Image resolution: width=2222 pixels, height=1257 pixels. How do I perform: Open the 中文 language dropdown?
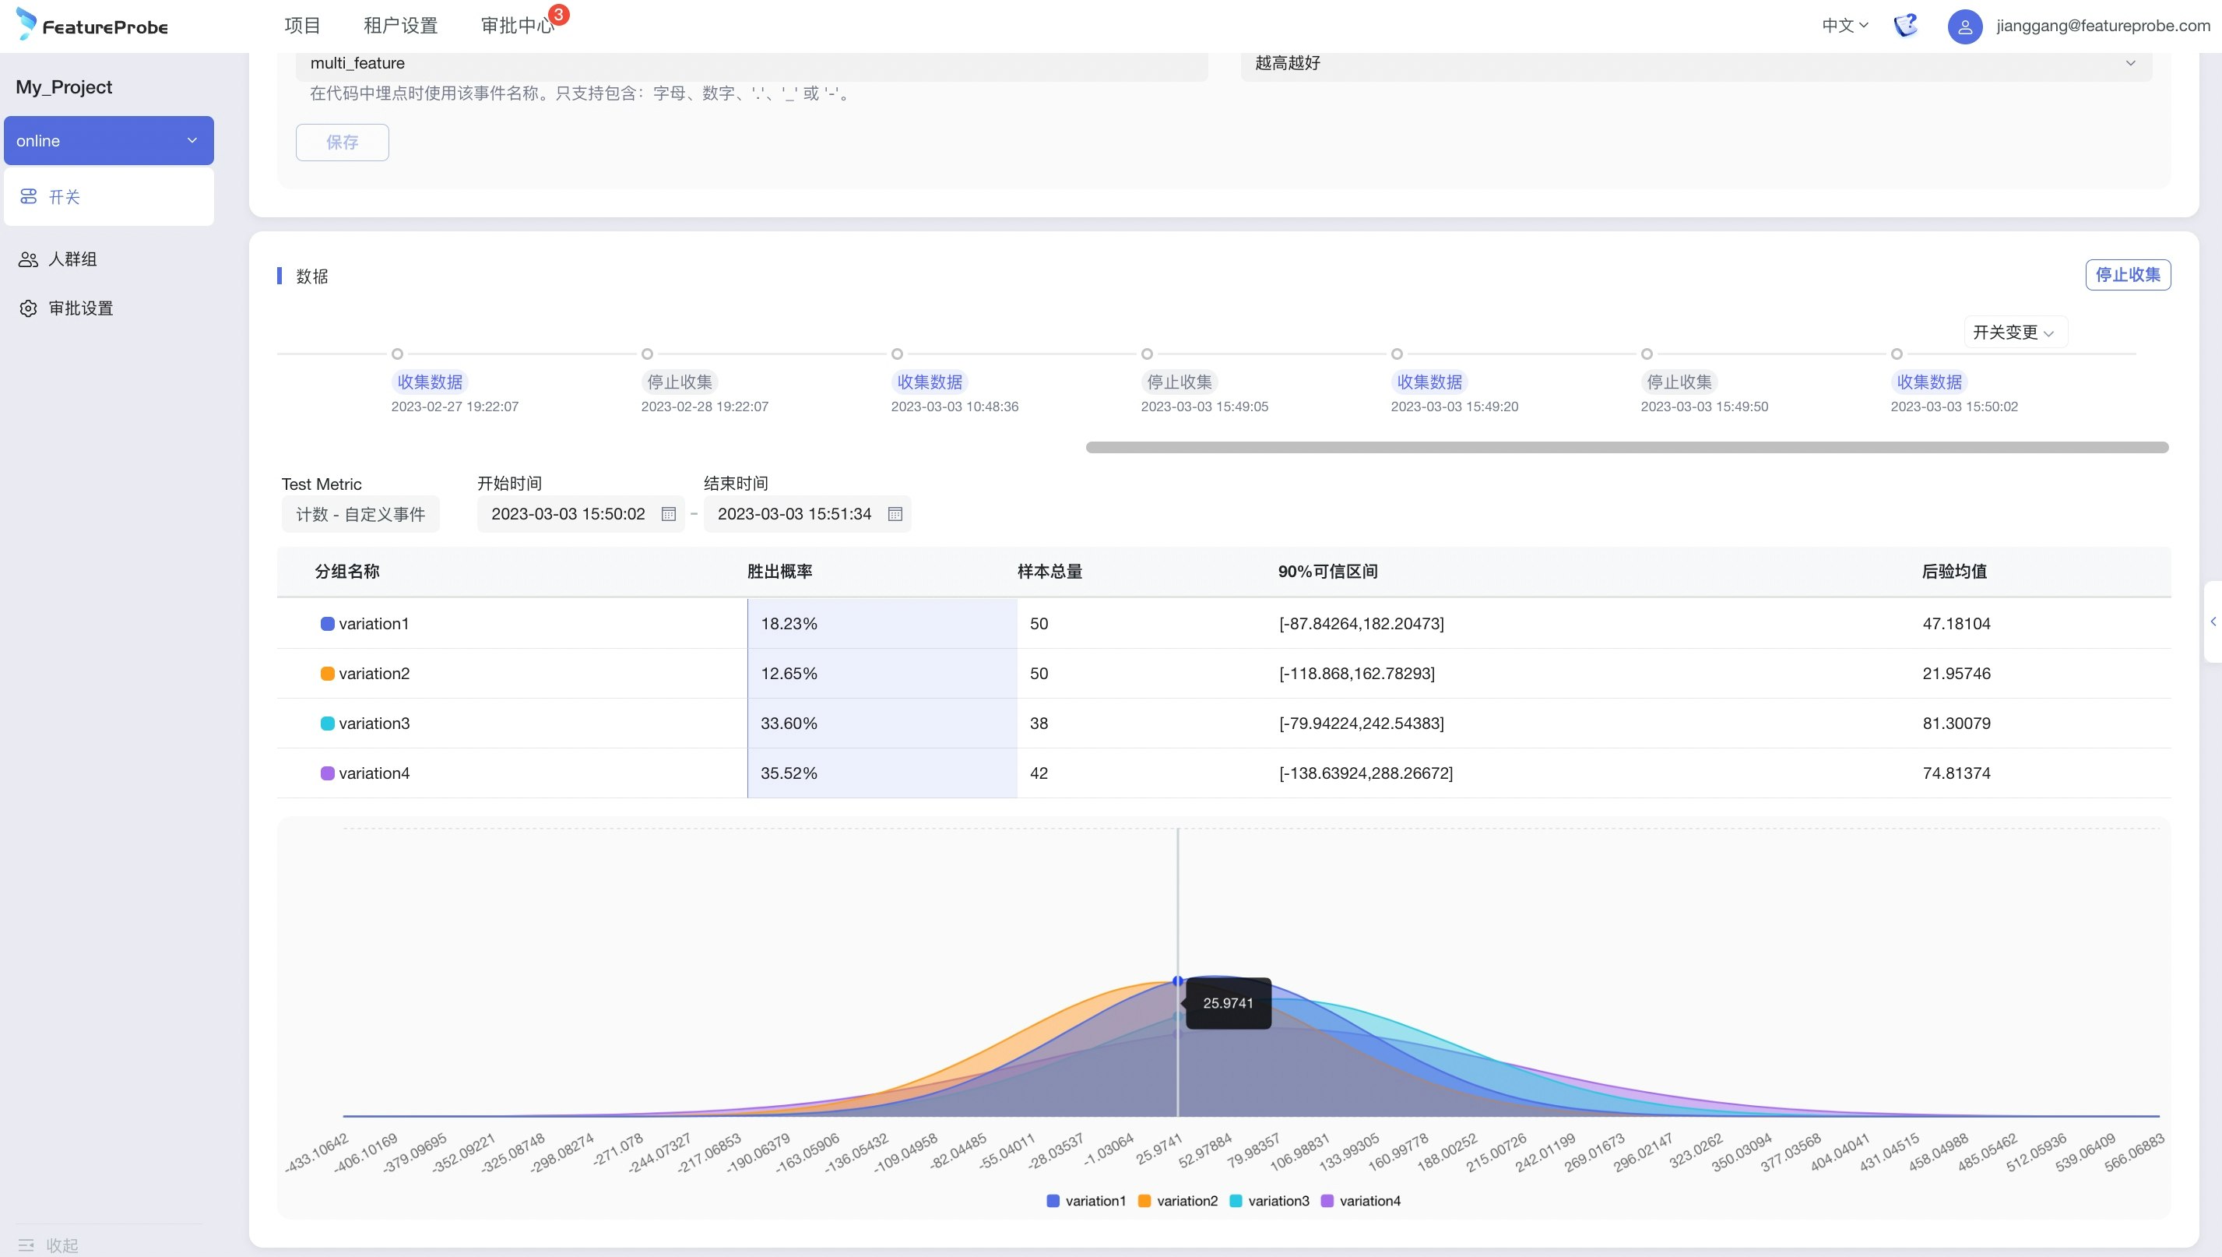point(1844,26)
